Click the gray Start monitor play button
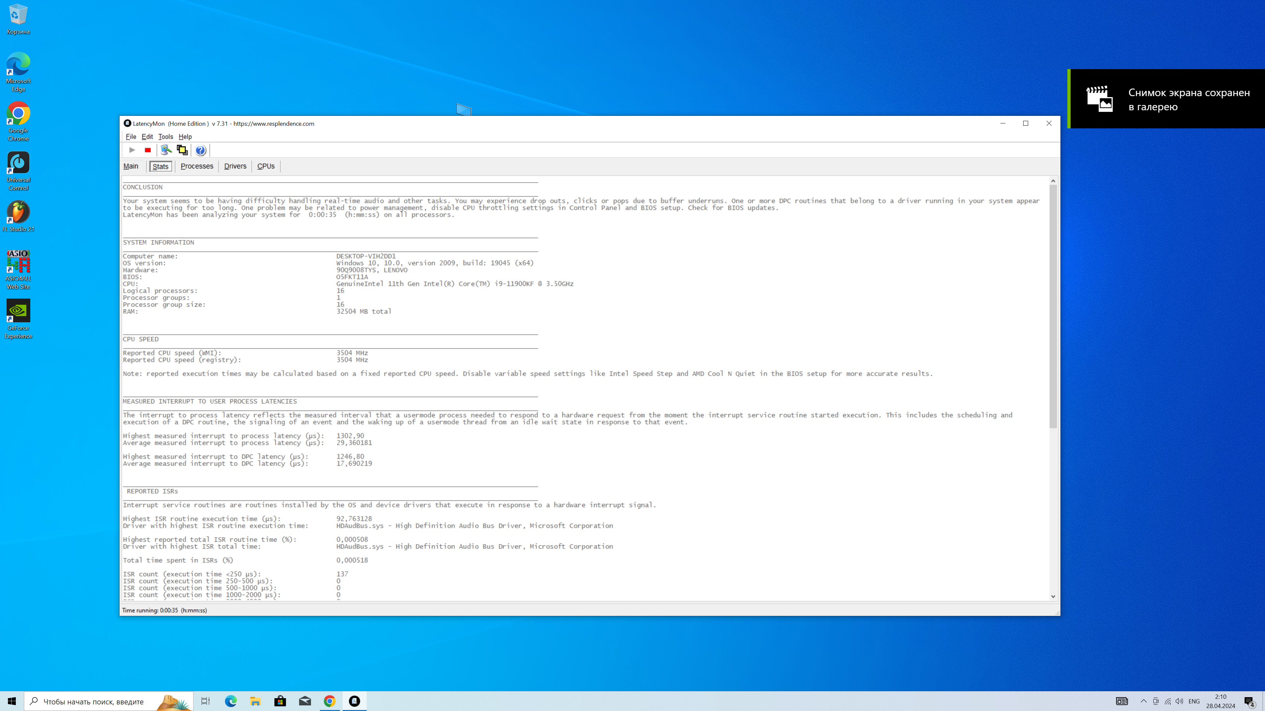Screen dimensions: 1265x711 point(132,150)
